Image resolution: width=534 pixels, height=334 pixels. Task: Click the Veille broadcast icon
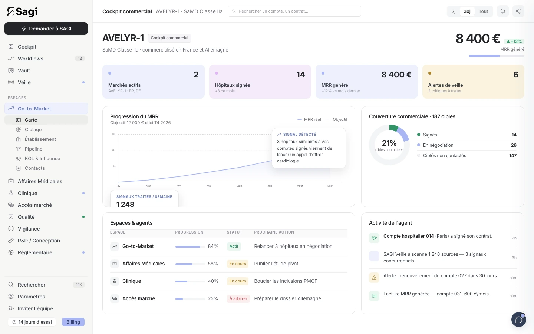(x=11, y=82)
